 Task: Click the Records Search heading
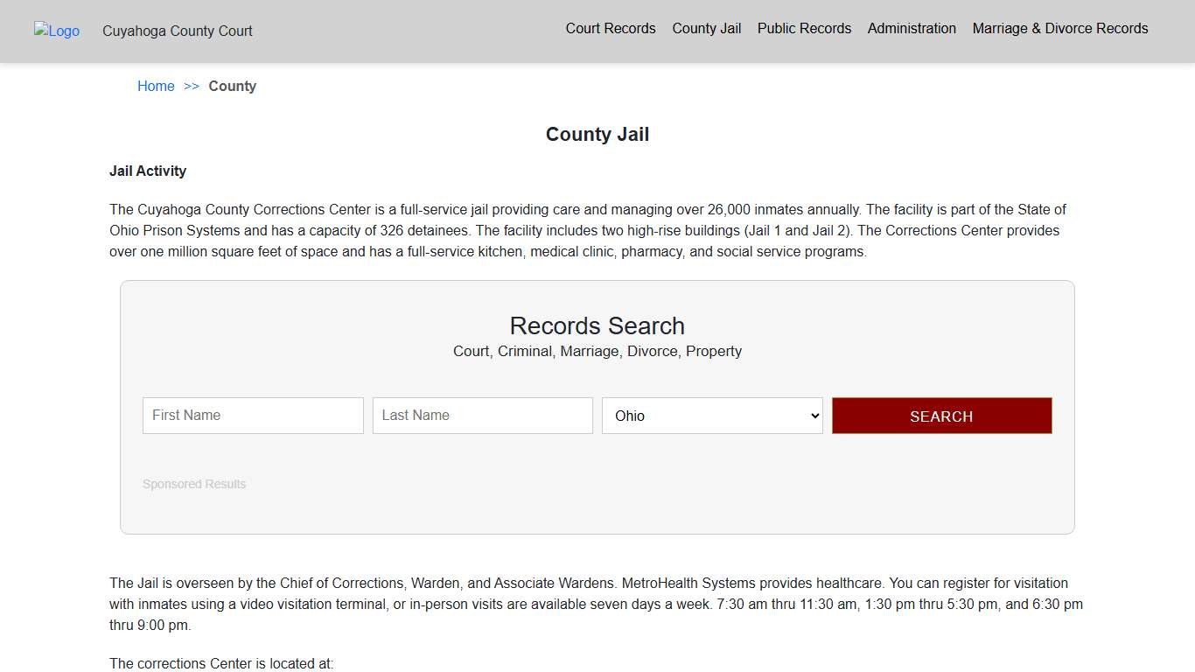(597, 325)
